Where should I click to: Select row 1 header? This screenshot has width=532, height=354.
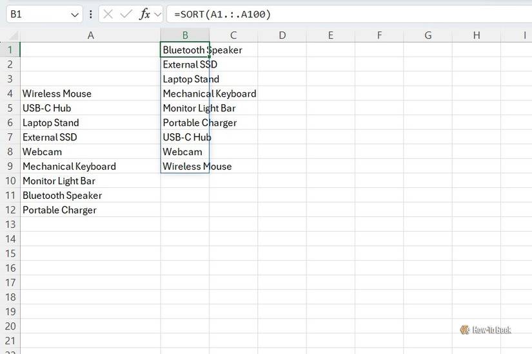(x=10, y=50)
